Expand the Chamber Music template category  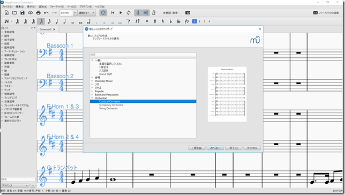(92, 81)
